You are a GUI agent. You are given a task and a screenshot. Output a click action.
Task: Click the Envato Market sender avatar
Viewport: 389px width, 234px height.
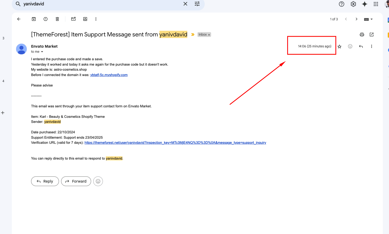coord(21,49)
